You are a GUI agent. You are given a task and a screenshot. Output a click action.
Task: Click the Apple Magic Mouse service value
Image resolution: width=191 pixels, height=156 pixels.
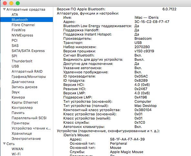pos(127,152)
